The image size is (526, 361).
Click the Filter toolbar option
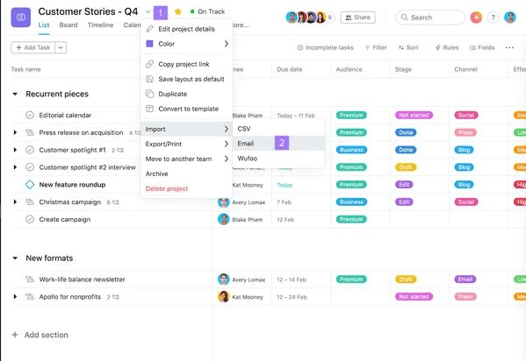(x=376, y=47)
